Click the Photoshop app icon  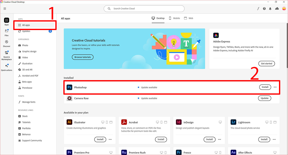[x=69, y=87]
